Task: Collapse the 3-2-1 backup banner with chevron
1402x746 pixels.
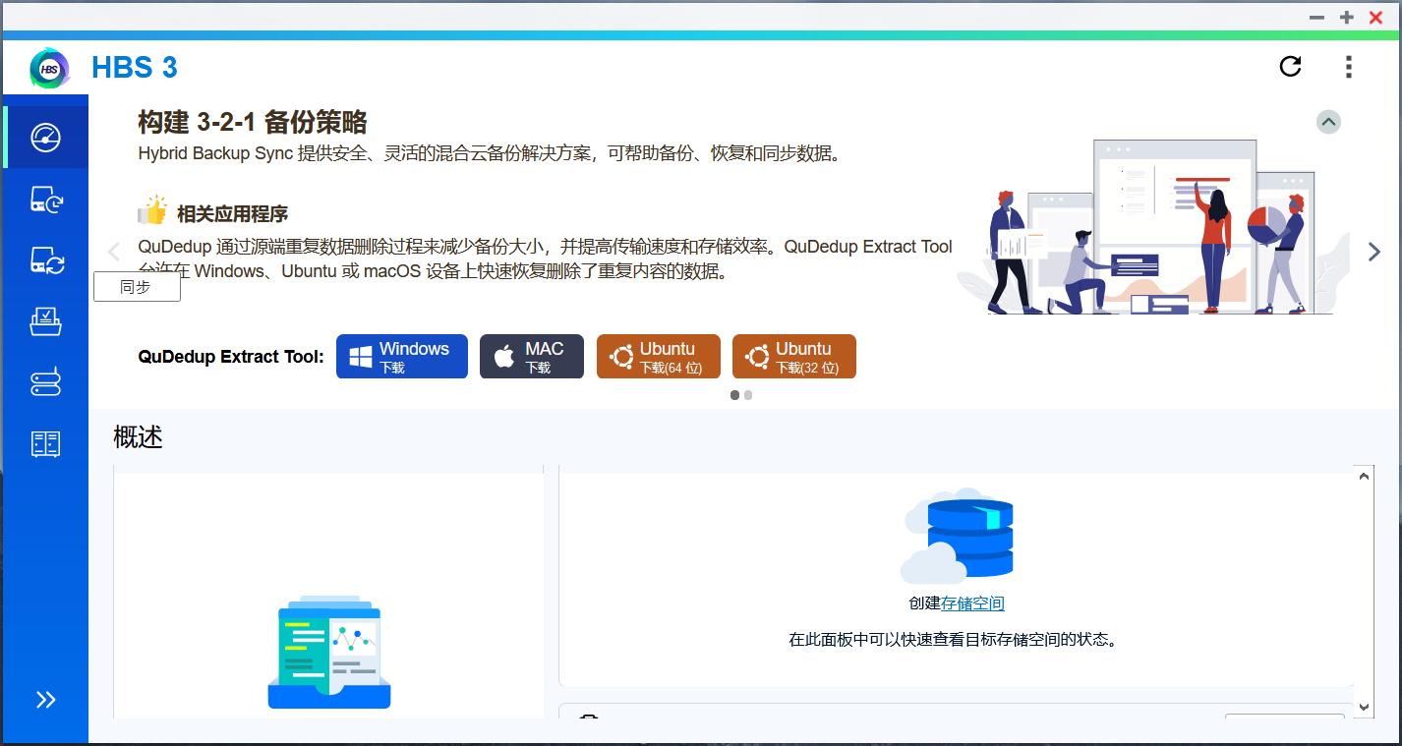Action: (1328, 122)
